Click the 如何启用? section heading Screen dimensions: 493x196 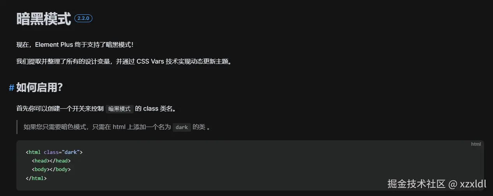[39, 88]
